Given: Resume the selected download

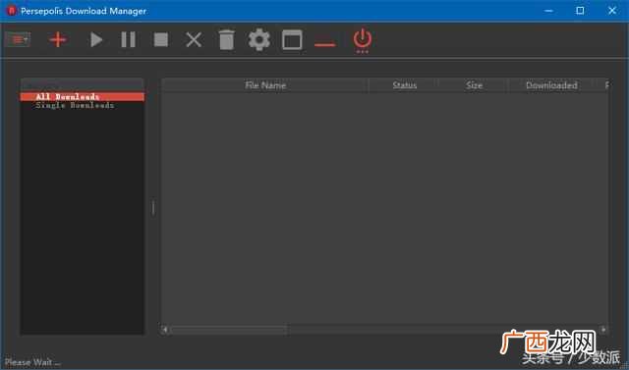Looking at the screenshot, I should [x=96, y=39].
